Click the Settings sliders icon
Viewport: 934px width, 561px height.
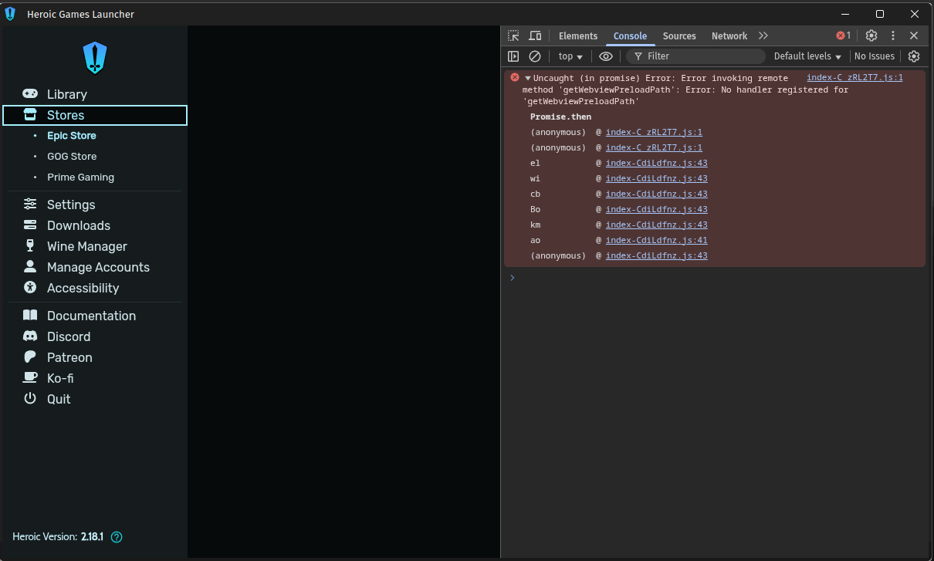click(x=30, y=204)
